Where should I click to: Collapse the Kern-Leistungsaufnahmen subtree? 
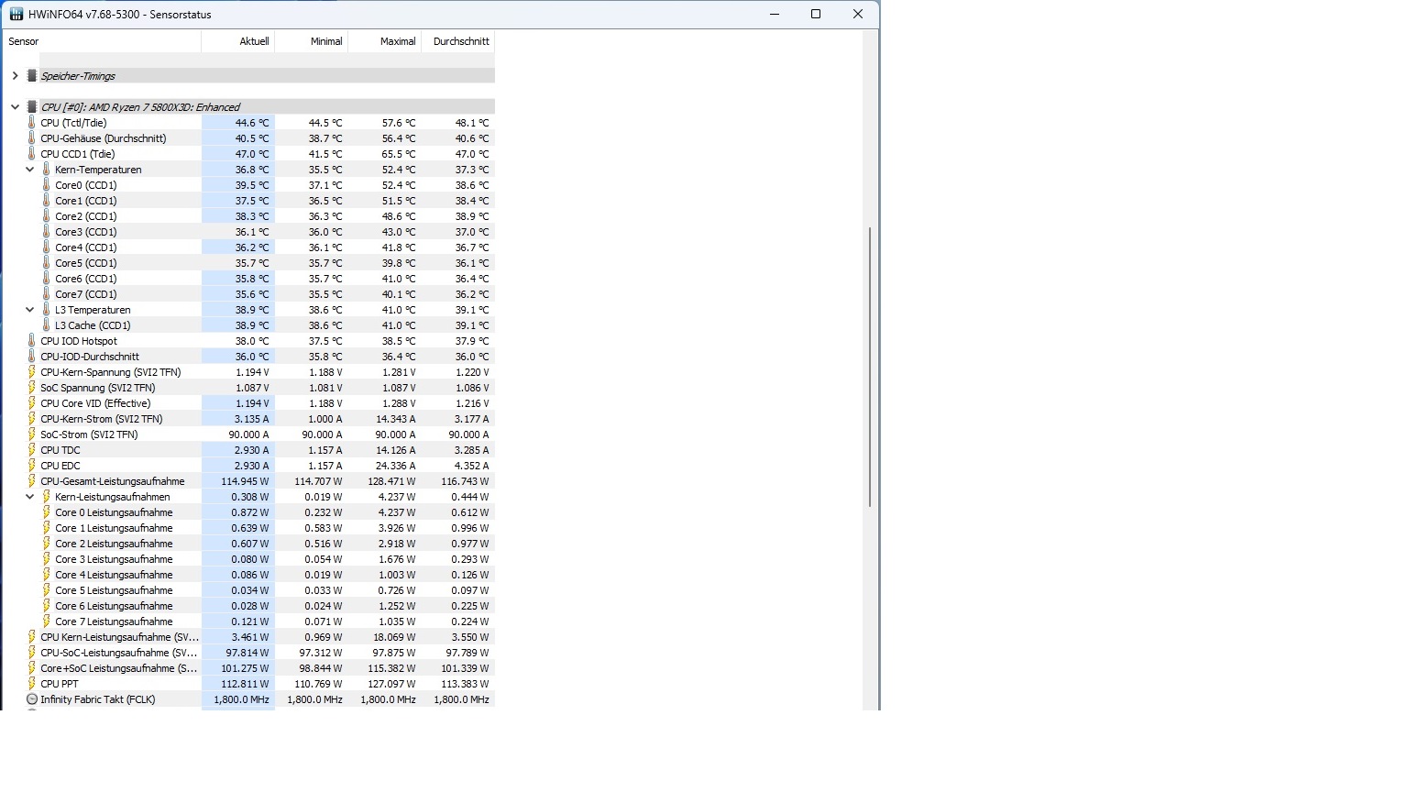pyautogui.click(x=29, y=497)
